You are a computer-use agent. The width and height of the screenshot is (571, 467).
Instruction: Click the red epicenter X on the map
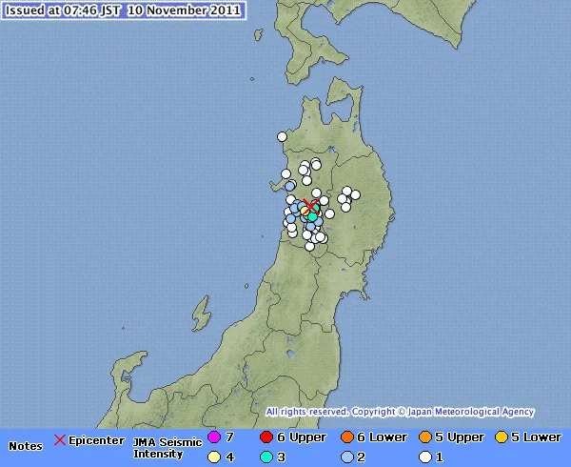pyautogui.click(x=310, y=207)
